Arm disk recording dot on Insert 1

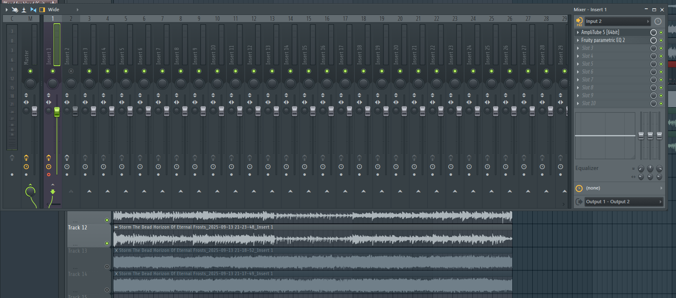pos(49,175)
